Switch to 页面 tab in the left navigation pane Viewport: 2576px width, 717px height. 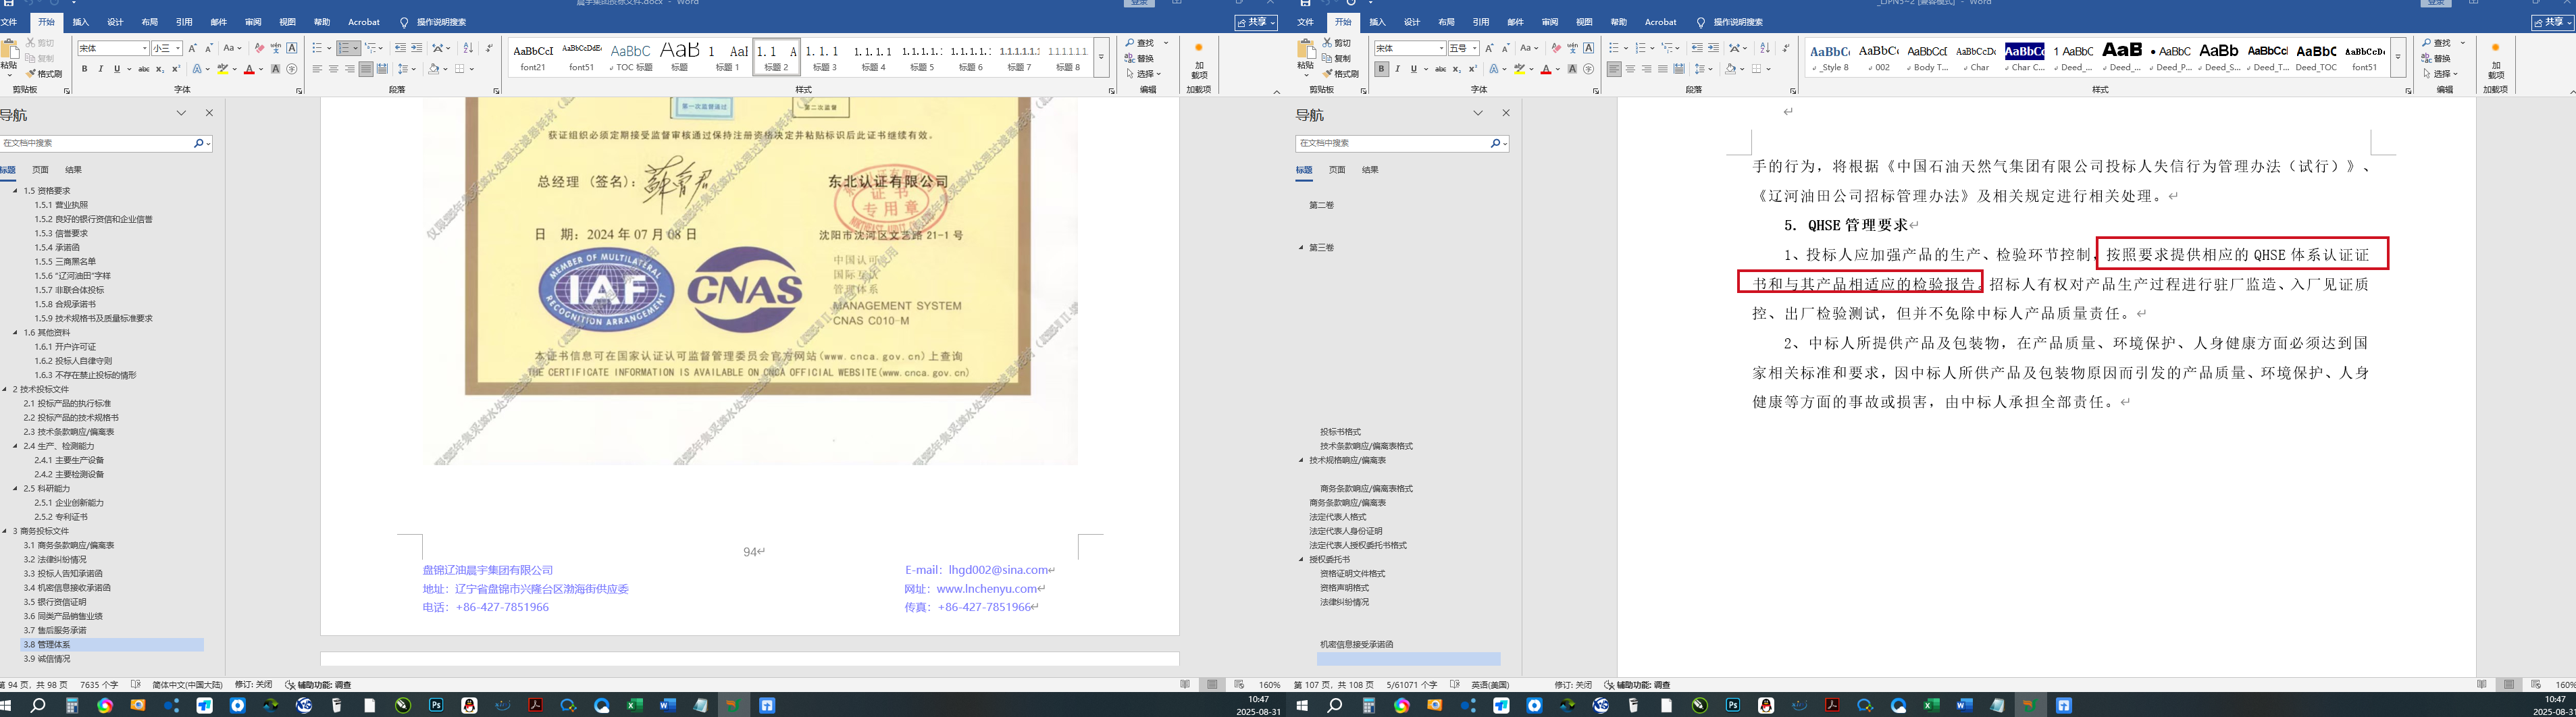coord(40,170)
